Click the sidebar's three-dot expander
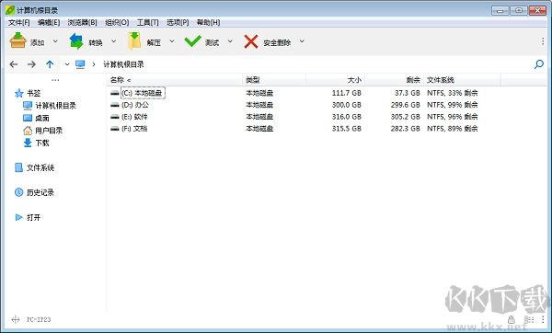 tap(55, 80)
